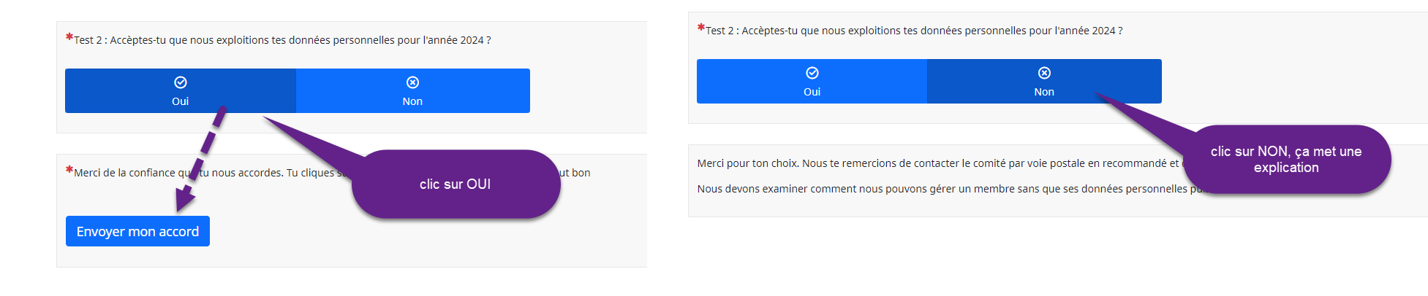This screenshot has width=1428, height=296.
Task: Click the Test 2 question above the selected Non button
Action: tap(914, 31)
